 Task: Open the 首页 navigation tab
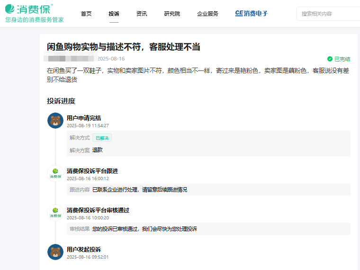(x=86, y=14)
